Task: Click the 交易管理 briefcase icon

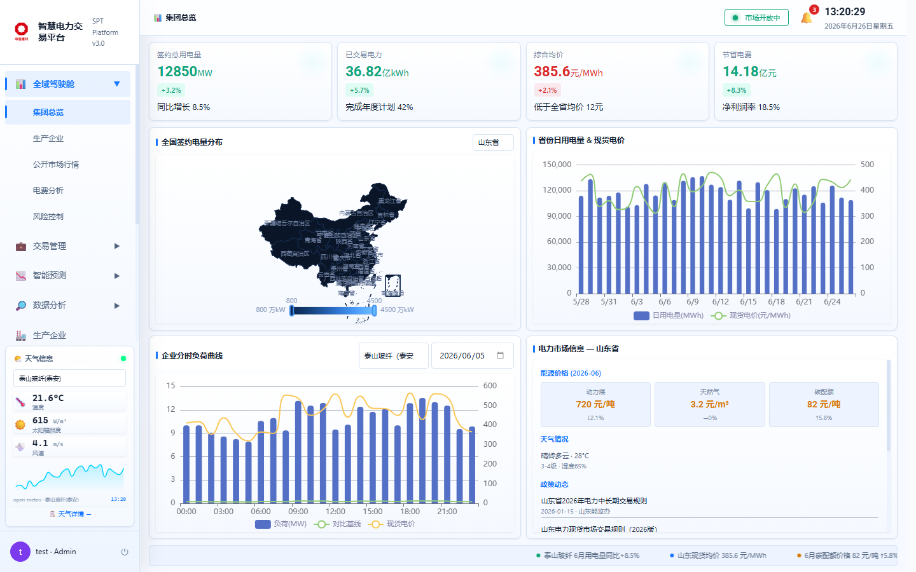Action: click(x=21, y=246)
